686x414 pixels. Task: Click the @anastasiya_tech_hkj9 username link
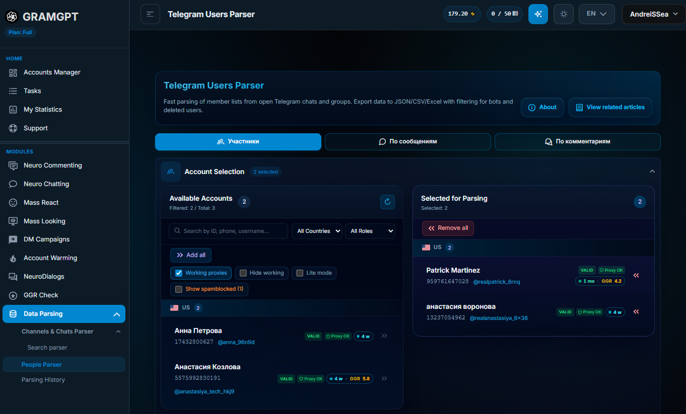(204, 391)
